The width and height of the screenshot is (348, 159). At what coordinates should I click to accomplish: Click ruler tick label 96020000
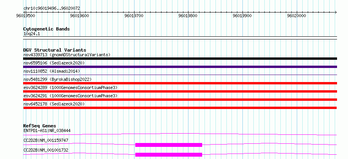click(296, 16)
